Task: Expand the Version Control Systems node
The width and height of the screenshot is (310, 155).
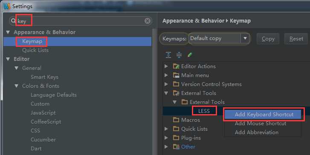Action: coord(166,84)
